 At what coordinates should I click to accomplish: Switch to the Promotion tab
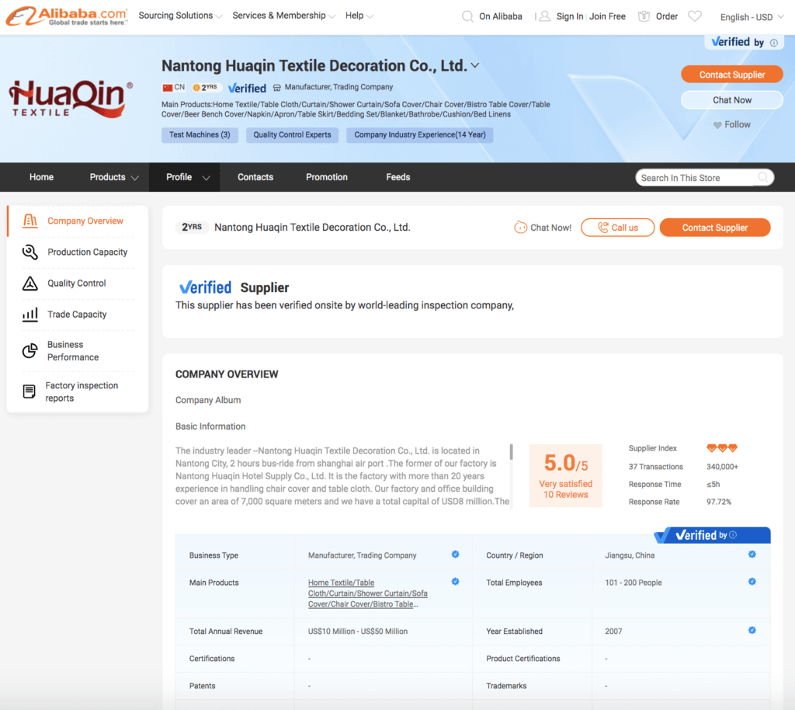[327, 177]
